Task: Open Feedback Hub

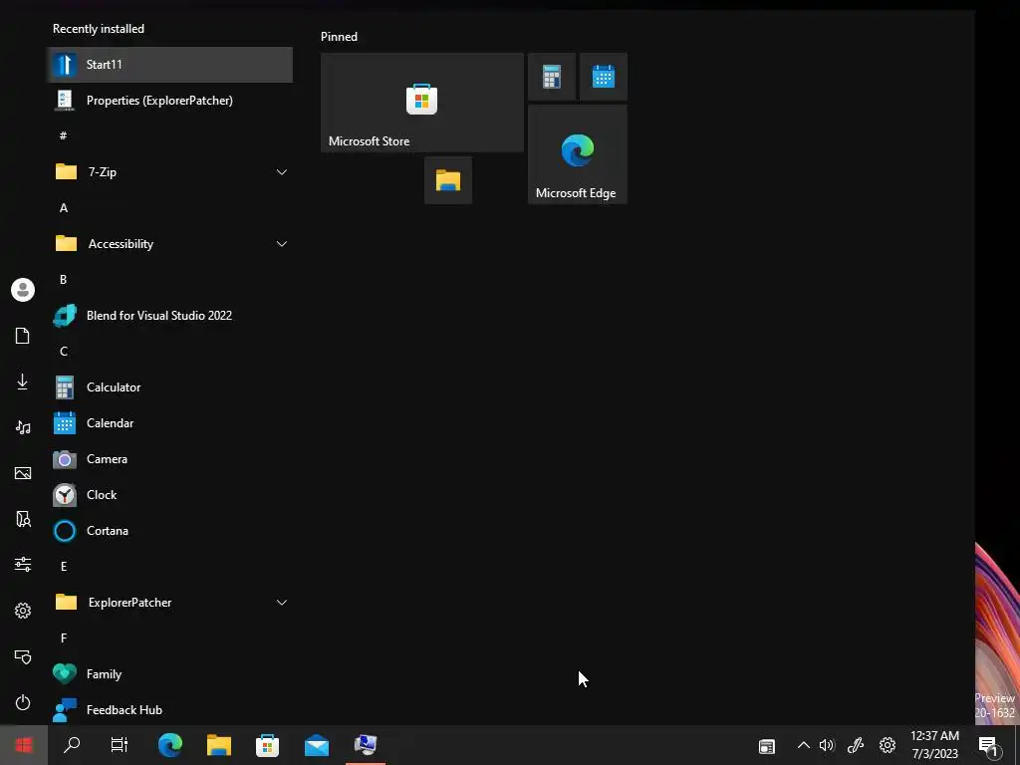Action: [x=169, y=709]
